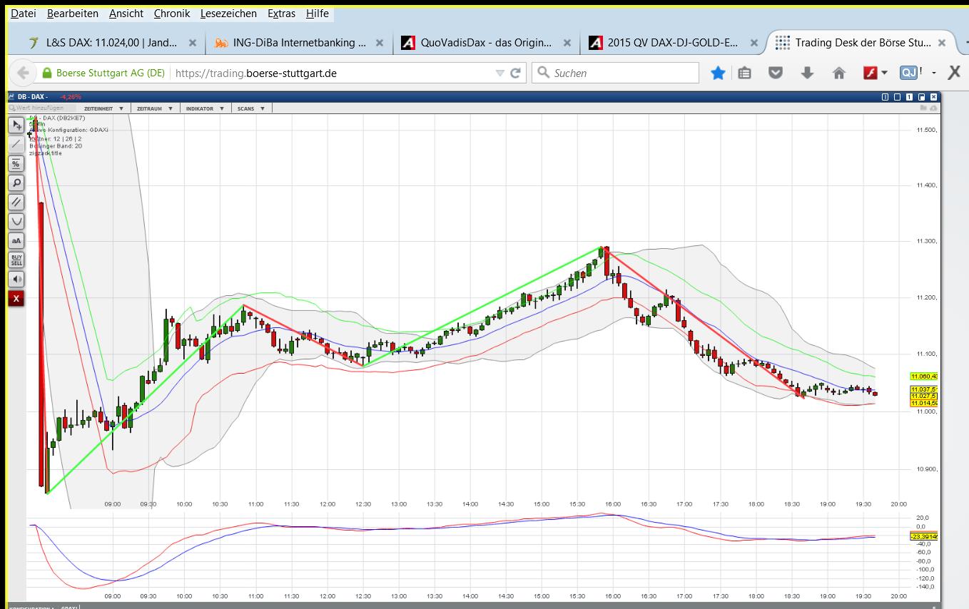Close the tool panel with the red X button
The image size is (969, 609).
click(x=16, y=298)
